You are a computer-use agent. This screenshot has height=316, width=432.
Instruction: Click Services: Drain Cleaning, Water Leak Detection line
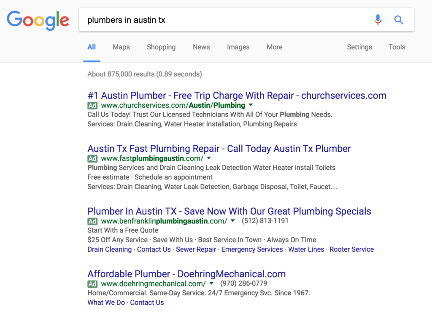pos(212,187)
